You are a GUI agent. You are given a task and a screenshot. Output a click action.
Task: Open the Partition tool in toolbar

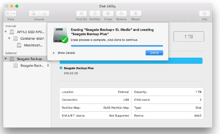pyautogui.click(x=95, y=14)
